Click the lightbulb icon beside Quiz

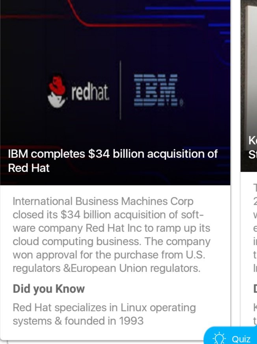(218, 338)
